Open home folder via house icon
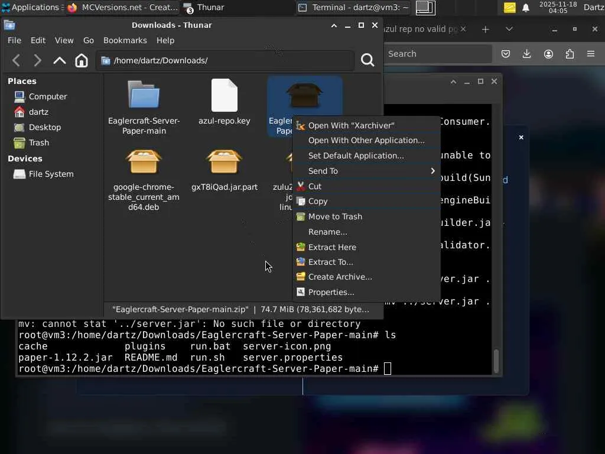The height and width of the screenshot is (454, 605). click(x=82, y=60)
